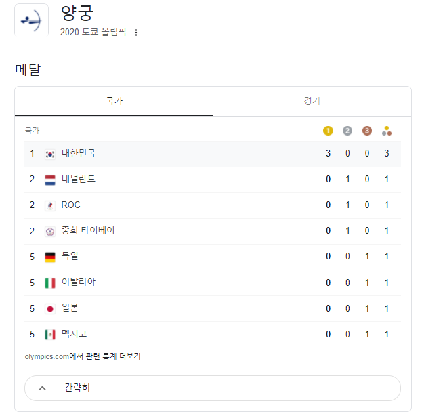Select the 일본 row
This screenshot has width=422, height=416.
click(x=213, y=308)
